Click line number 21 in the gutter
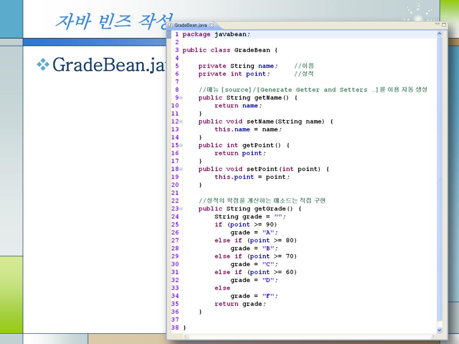Viewport: 459px width, 344px height. click(x=175, y=193)
